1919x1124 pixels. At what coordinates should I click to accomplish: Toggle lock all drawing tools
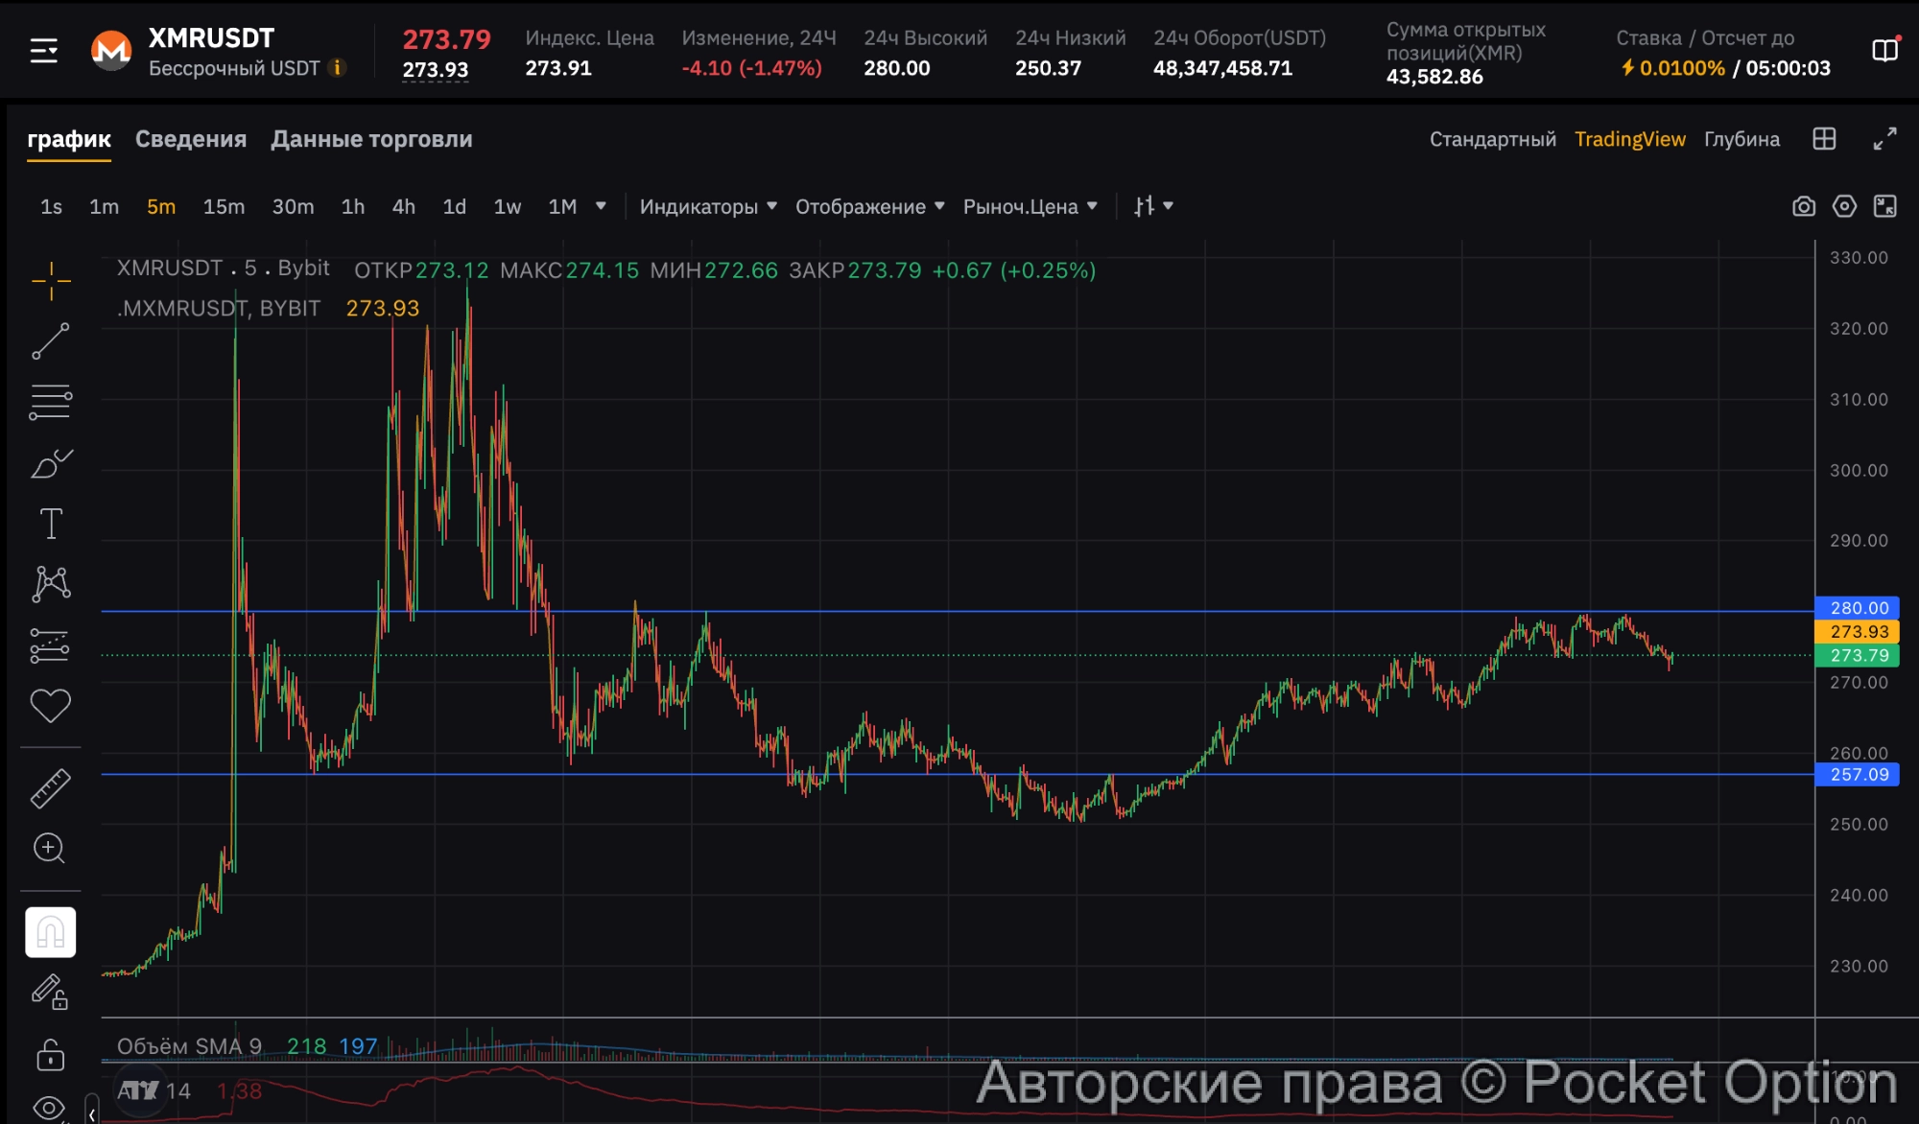(51, 1055)
